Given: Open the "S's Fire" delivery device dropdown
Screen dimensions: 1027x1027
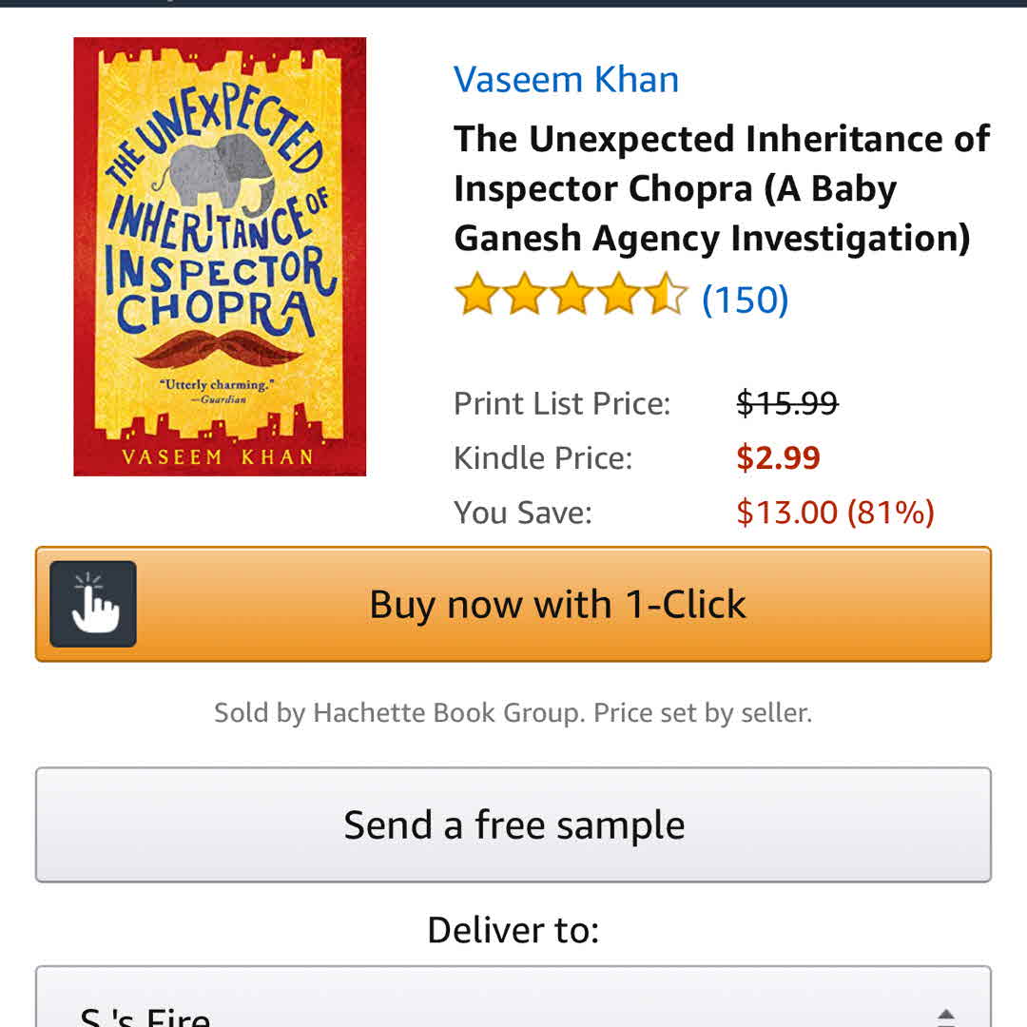Looking at the screenshot, I should pyautogui.click(x=513, y=1008).
